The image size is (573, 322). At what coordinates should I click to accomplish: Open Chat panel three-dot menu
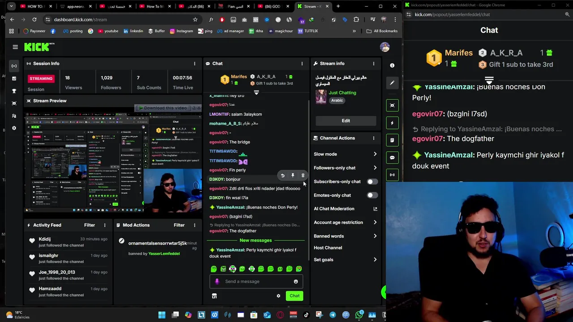click(302, 64)
